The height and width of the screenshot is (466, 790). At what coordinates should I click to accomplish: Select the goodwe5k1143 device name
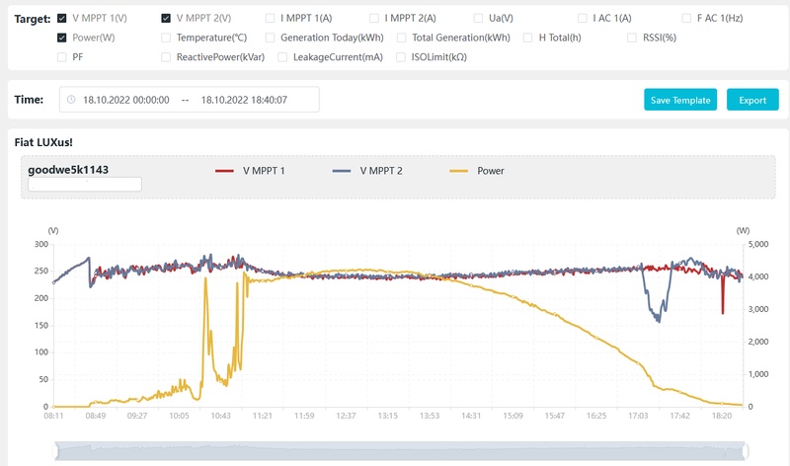tap(68, 170)
